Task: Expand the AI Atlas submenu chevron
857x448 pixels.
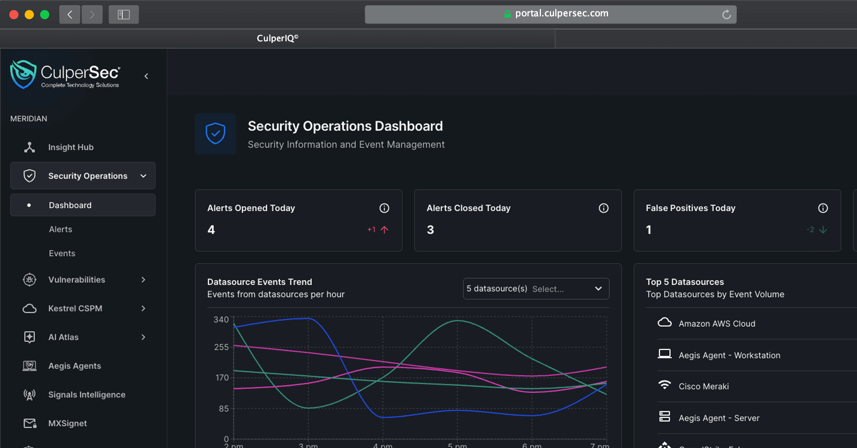Action: point(144,337)
